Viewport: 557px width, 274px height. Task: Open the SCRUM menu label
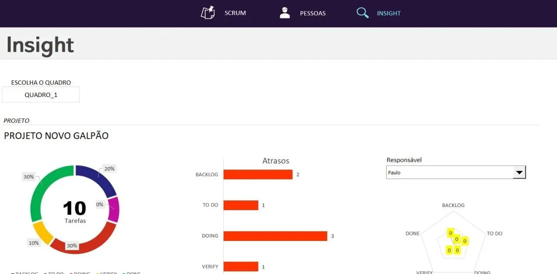[x=235, y=13]
